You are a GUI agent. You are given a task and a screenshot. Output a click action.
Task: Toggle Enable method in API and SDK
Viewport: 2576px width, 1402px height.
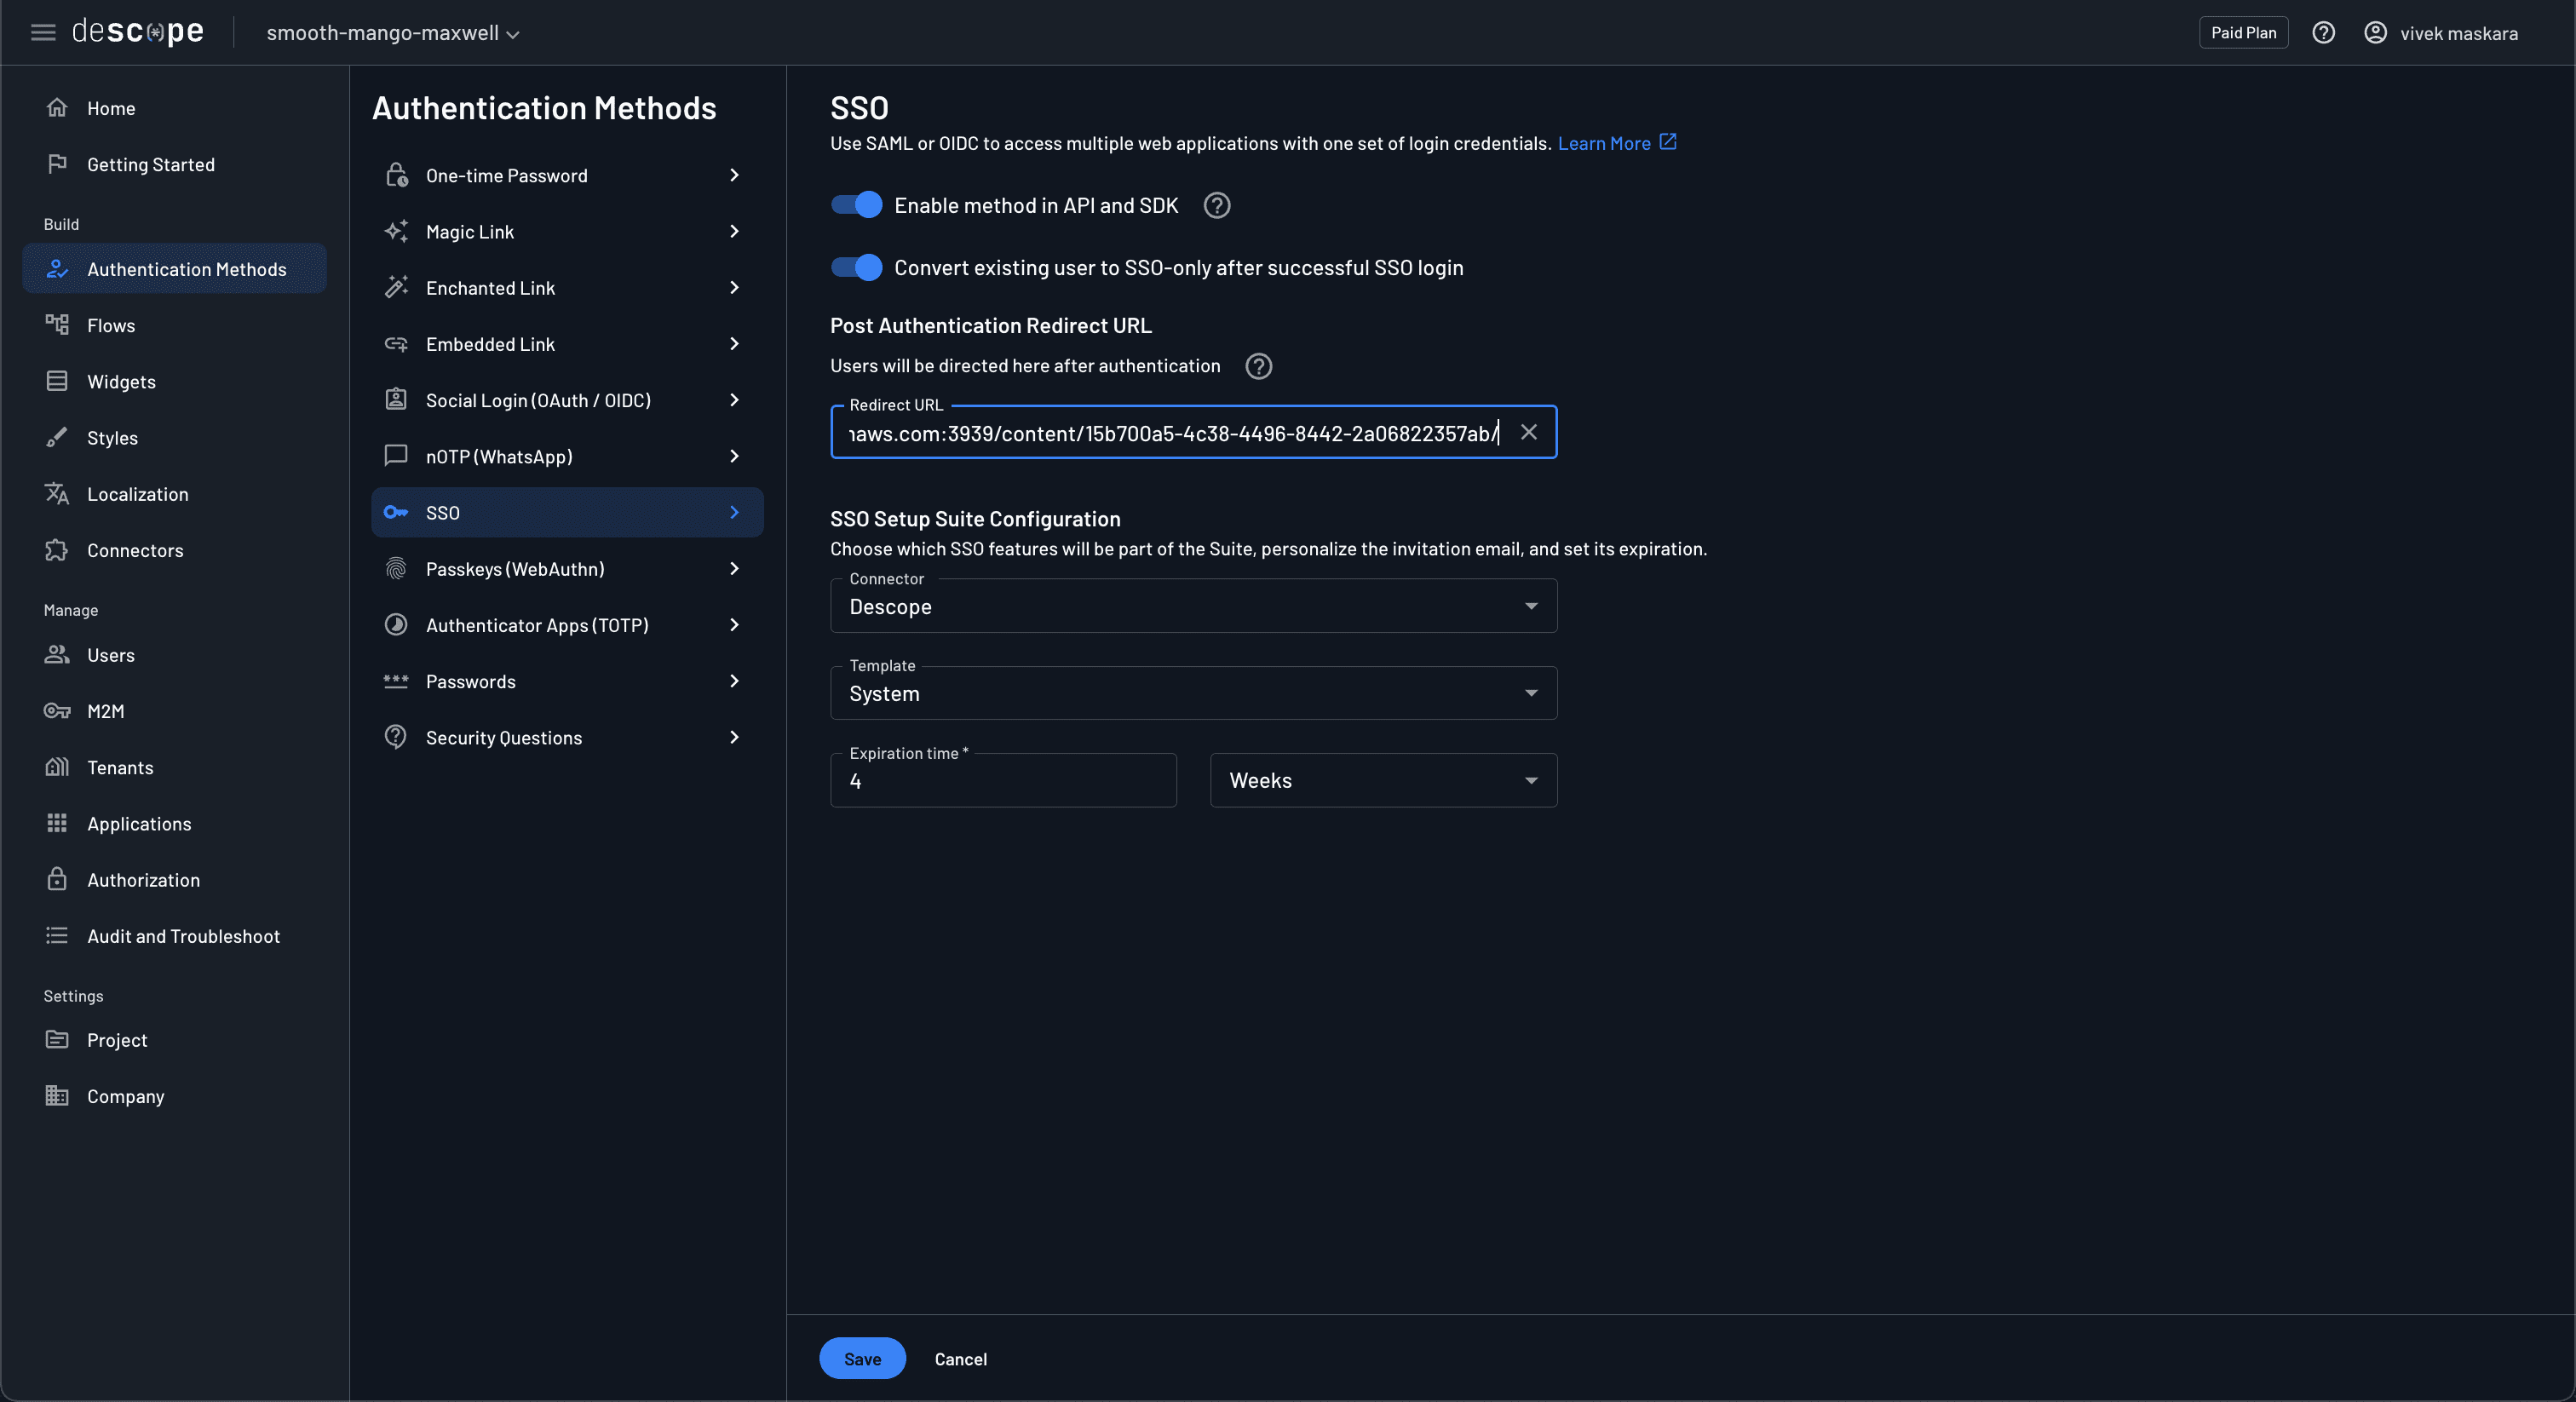(x=855, y=205)
